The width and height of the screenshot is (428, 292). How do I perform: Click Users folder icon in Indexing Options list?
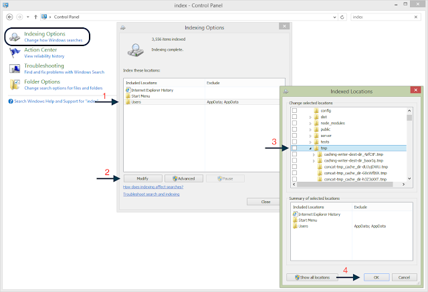[128, 102]
